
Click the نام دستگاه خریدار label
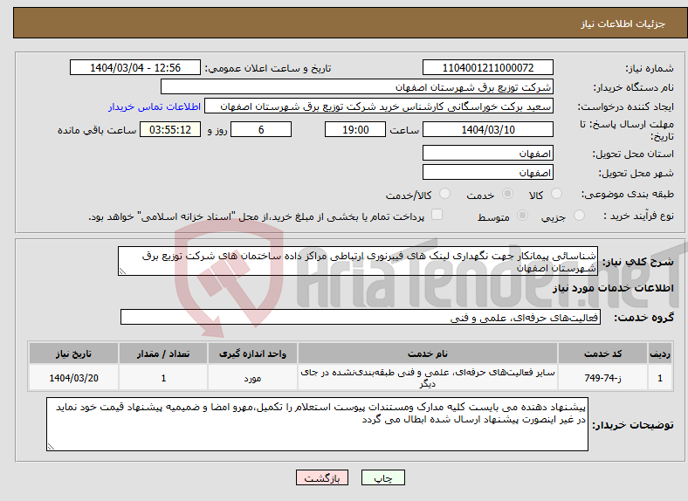634,87
